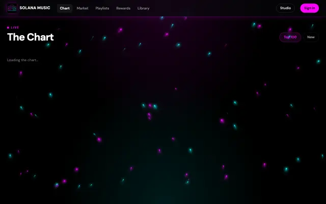Switch chart filter to New

[x=311, y=37]
